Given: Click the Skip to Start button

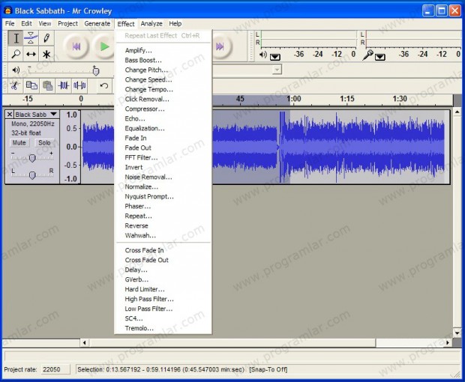Looking at the screenshot, I should [x=76, y=46].
